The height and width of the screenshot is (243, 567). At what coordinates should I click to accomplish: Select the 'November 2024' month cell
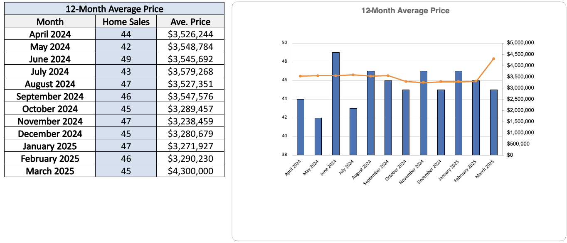(50, 121)
